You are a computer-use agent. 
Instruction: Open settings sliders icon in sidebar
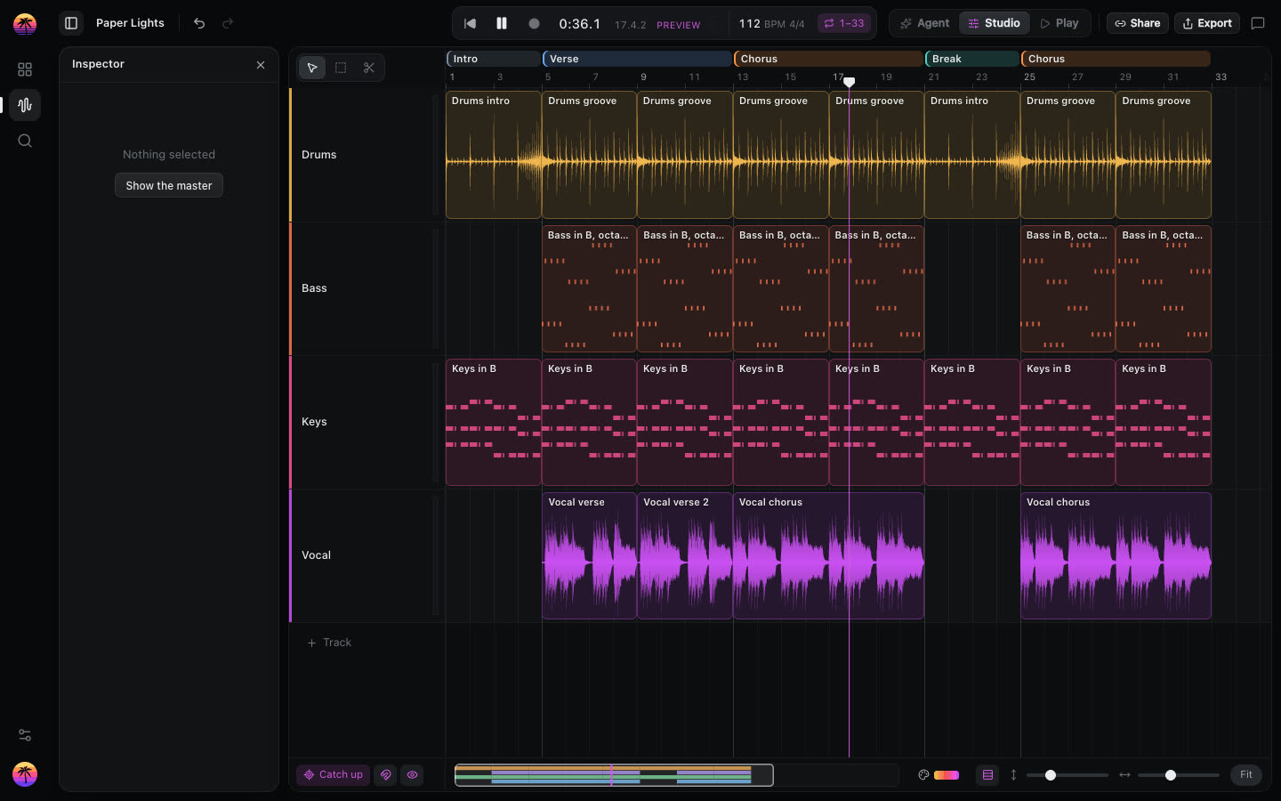pyautogui.click(x=25, y=735)
